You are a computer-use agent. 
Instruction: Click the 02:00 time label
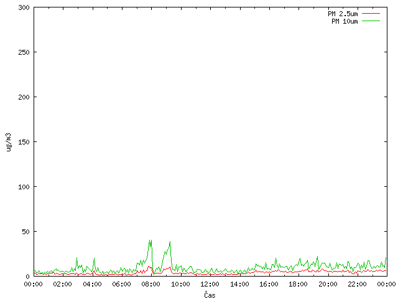[62, 284]
